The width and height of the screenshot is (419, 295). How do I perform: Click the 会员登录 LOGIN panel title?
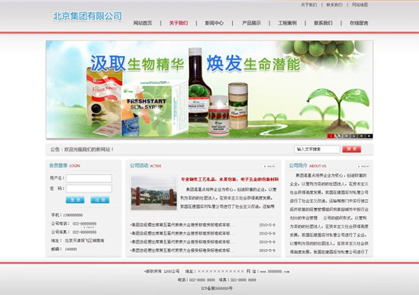(65, 166)
